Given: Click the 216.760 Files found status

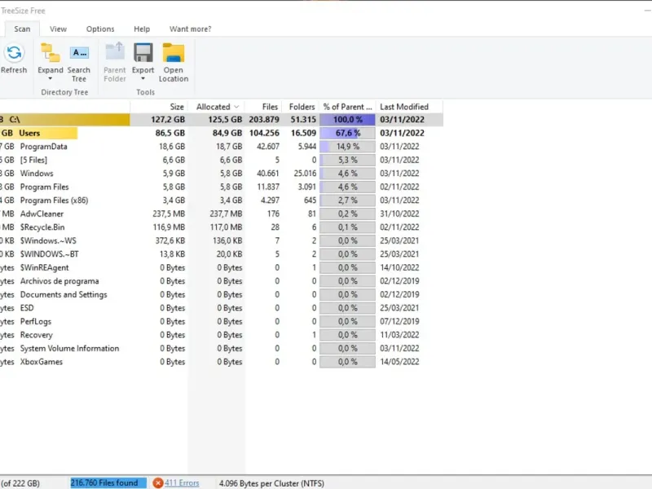Looking at the screenshot, I should coord(108,482).
